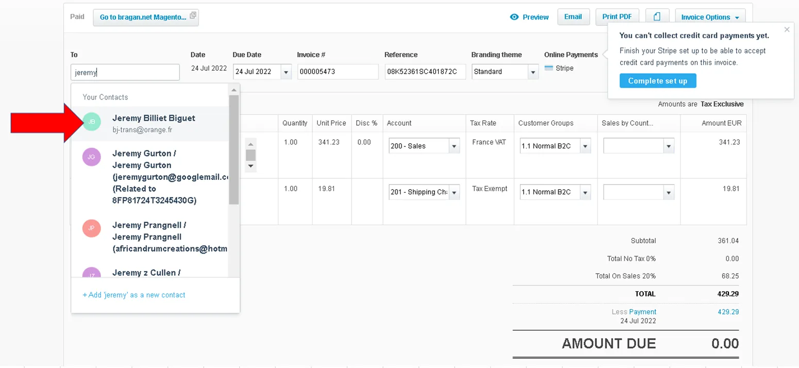Click the Quantity column header
Screen dimensions: 799x368
tap(295, 123)
